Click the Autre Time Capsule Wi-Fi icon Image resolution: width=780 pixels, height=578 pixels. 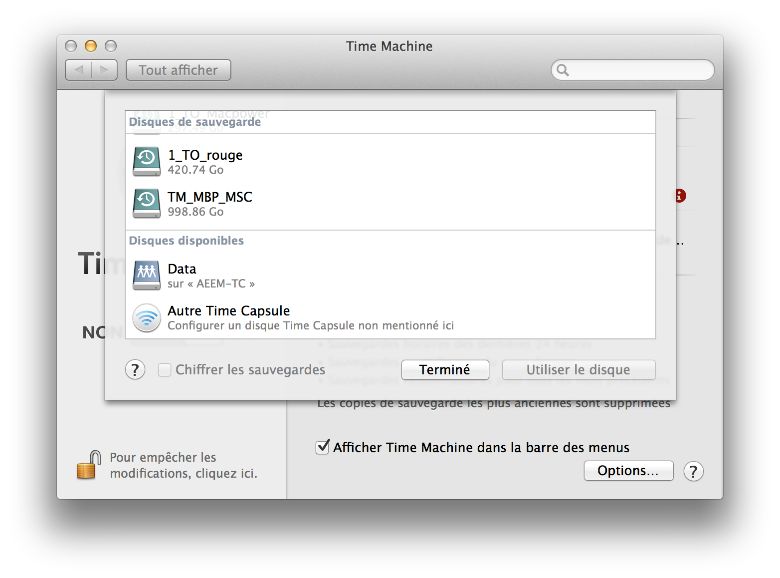click(x=146, y=317)
